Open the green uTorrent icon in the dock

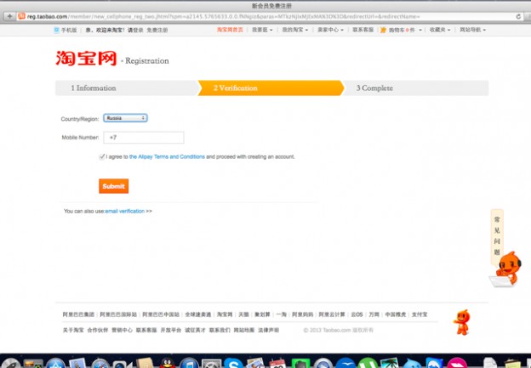pyautogui.click(x=368, y=364)
